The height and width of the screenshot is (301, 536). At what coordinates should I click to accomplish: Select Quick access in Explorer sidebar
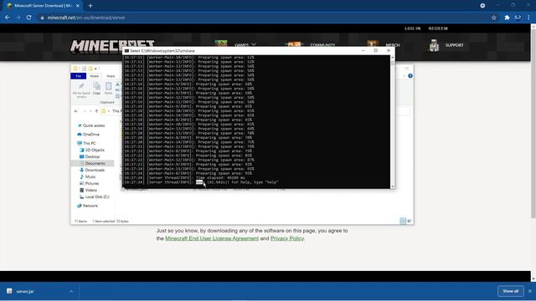click(91, 125)
